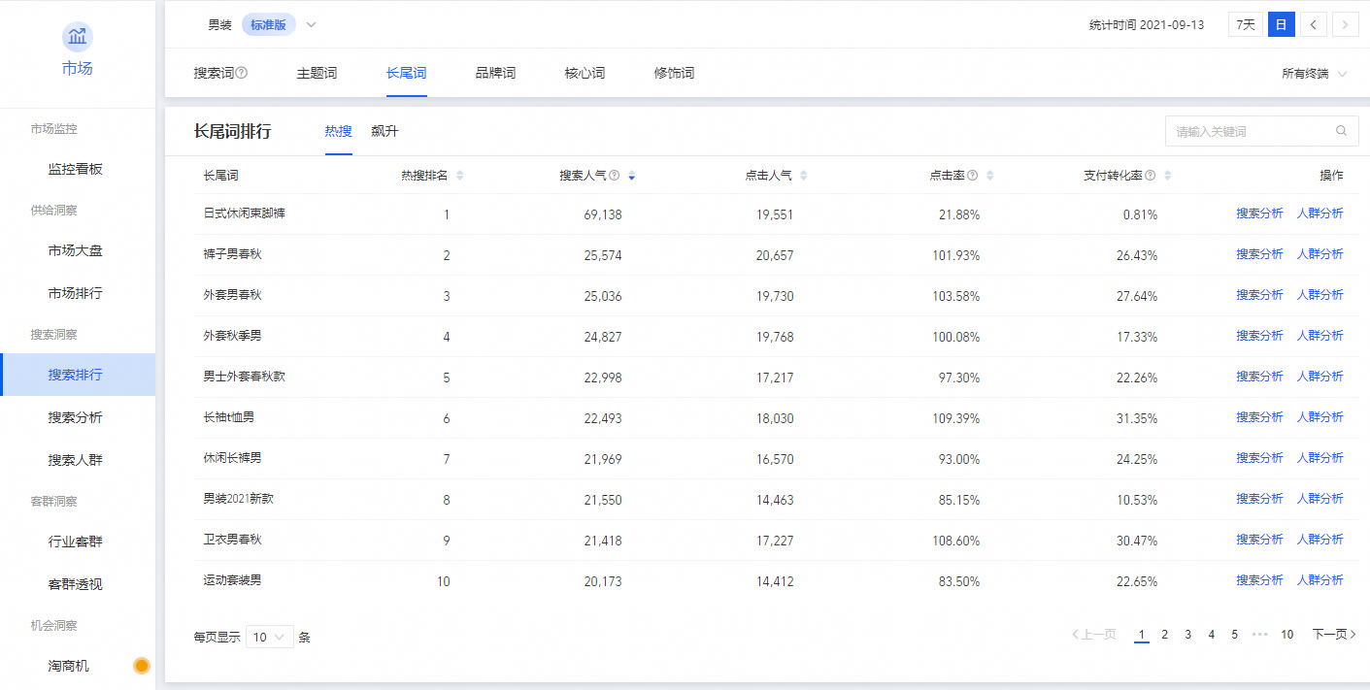Toggle the sort order on 搜索人气 column
Viewport: 1370px width, 690px height.
tap(631, 176)
